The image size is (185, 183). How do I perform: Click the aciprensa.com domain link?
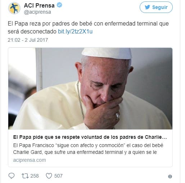click(x=30, y=160)
